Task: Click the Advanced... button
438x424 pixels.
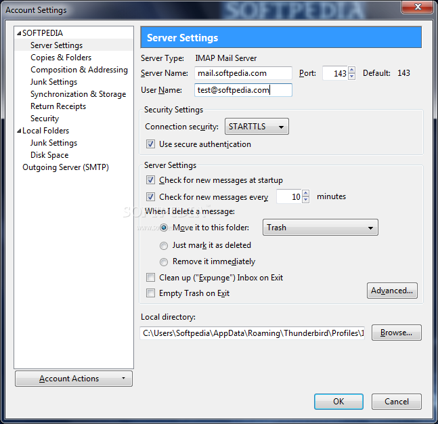Action: point(392,291)
